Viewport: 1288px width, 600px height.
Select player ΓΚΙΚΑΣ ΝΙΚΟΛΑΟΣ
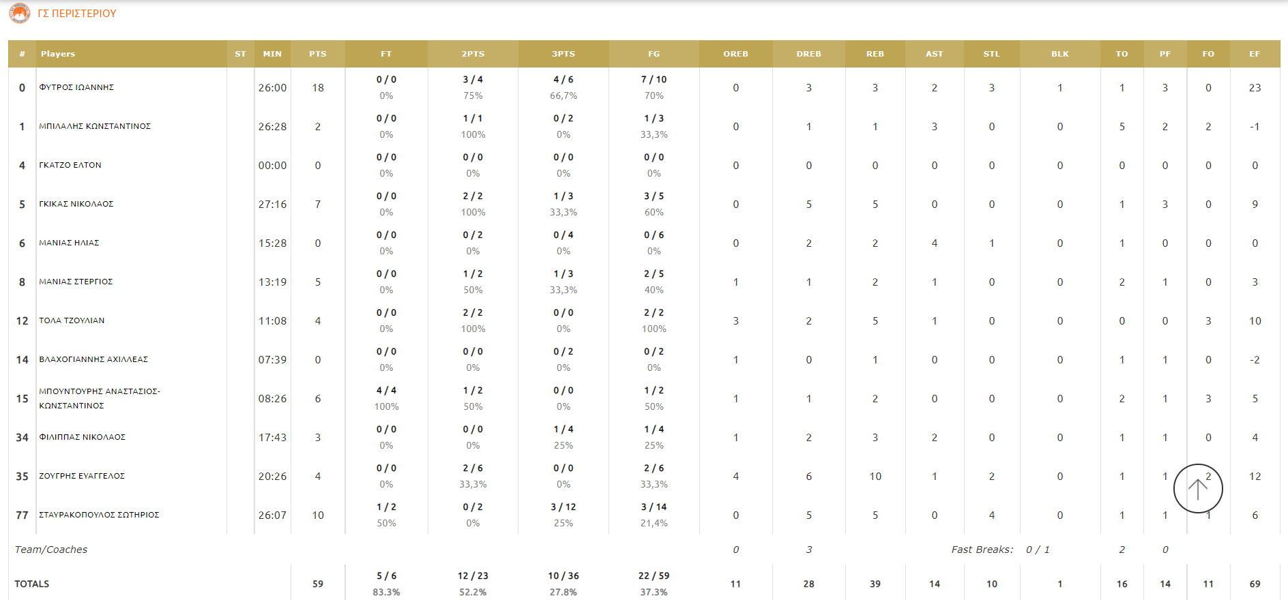click(76, 204)
